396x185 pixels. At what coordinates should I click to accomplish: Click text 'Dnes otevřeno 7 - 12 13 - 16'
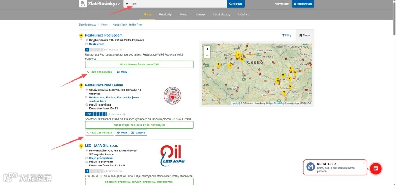point(107,165)
